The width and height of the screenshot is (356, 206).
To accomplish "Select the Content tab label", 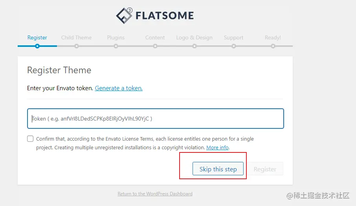I will 155,37.
